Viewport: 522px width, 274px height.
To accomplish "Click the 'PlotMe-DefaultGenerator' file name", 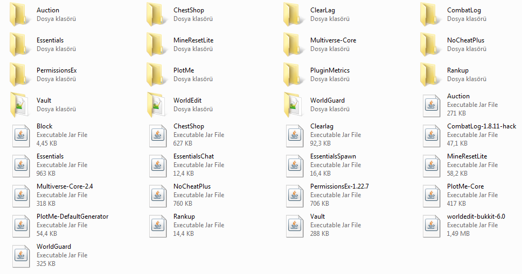I will (73, 217).
